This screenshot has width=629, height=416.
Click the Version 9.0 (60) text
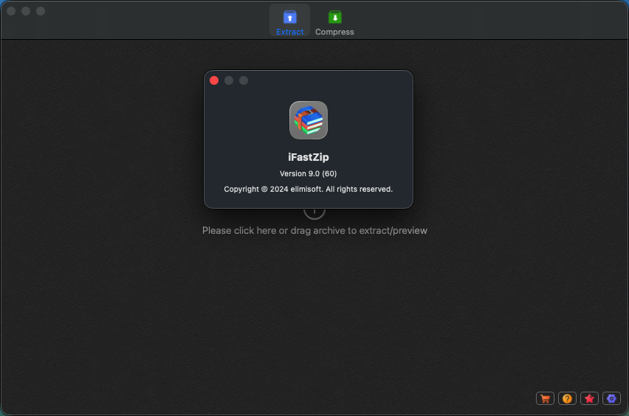coord(308,173)
